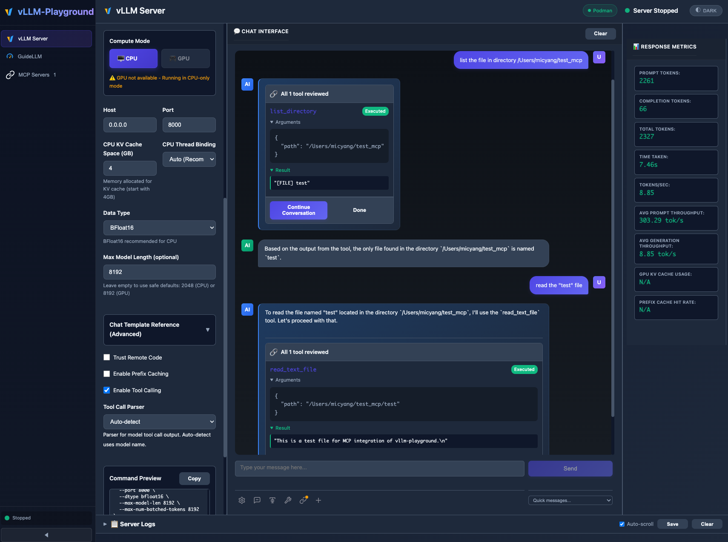Click the sidebar collapse arrow
This screenshot has height=542, width=728.
click(x=47, y=535)
